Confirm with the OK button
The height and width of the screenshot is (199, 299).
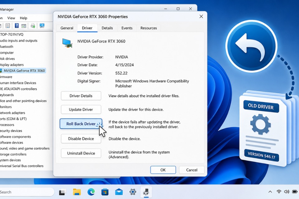163,170
